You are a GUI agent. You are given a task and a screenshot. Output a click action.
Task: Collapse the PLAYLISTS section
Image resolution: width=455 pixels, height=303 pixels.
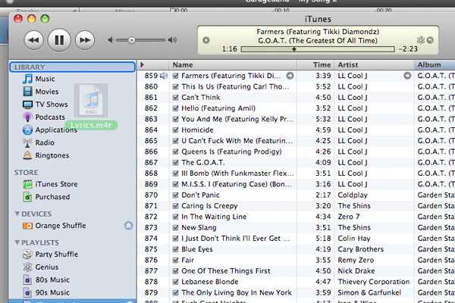(17, 242)
